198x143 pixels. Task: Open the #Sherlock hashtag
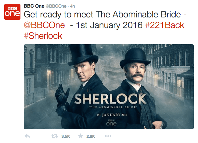click(x=43, y=36)
